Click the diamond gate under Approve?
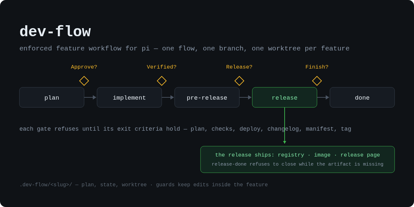Viewport: 414px width, 207px height. click(x=84, y=81)
